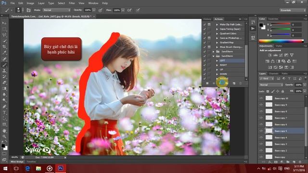The height and width of the screenshot is (173, 308).
Task: Expand the DOWN action steps
Action: point(217,74)
